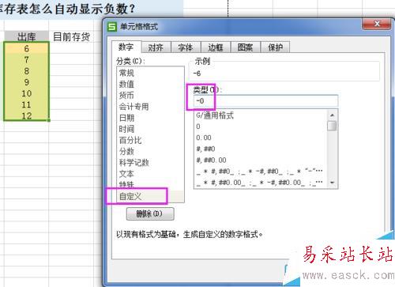Select 百分比 category
The image size is (395, 287).
[150, 140]
